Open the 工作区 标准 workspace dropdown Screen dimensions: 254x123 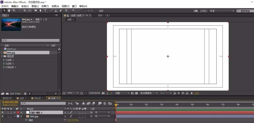click(x=222, y=11)
